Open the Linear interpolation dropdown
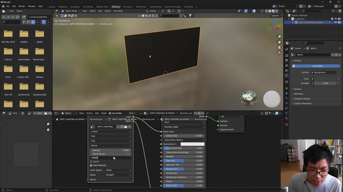This screenshot has height=192, width=343. click(x=111, y=131)
